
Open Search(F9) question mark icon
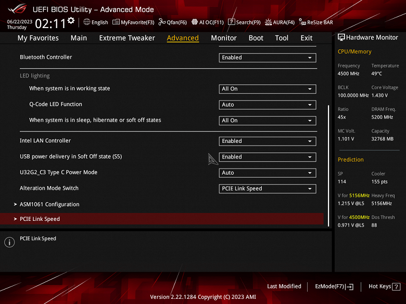[x=231, y=22]
